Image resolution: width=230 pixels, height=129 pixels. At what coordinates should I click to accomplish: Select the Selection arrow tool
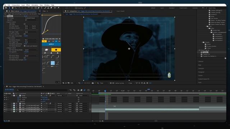[10, 8]
